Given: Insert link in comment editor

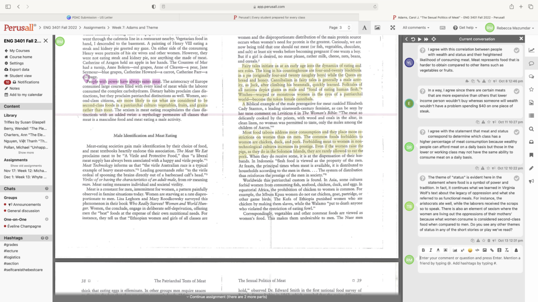Looking at the screenshot, I should point(492,250).
